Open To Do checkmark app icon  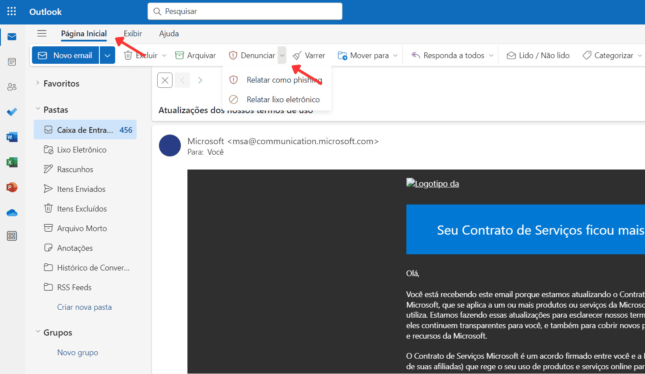pos(12,112)
